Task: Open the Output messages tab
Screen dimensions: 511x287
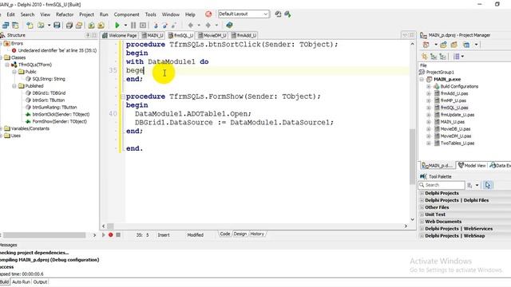Action: 40,281
